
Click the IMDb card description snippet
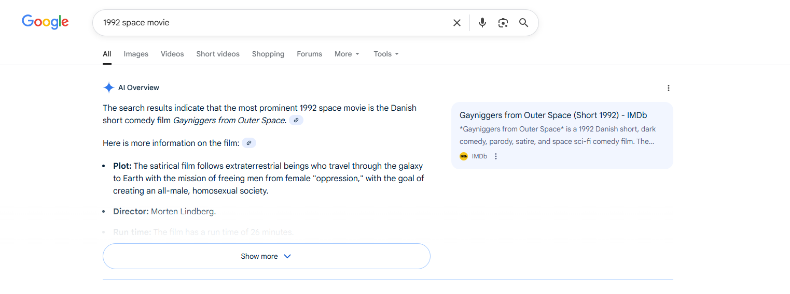558,135
